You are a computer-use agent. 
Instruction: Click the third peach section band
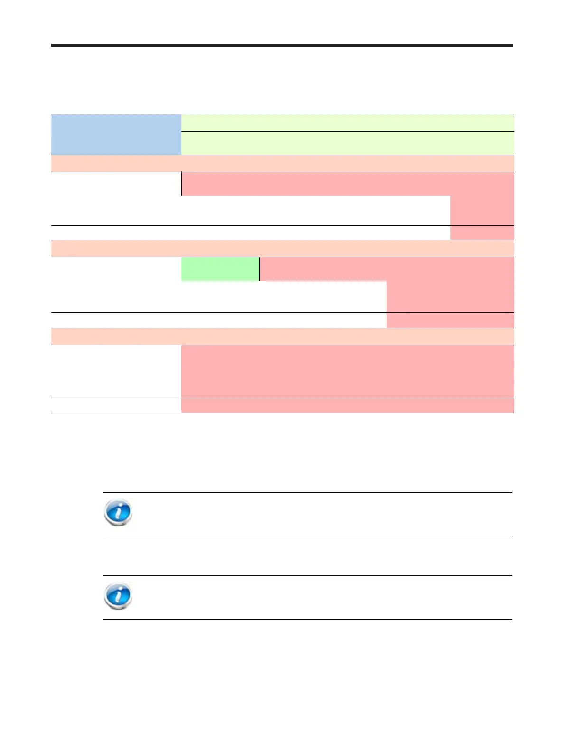pyautogui.click(x=282, y=336)
